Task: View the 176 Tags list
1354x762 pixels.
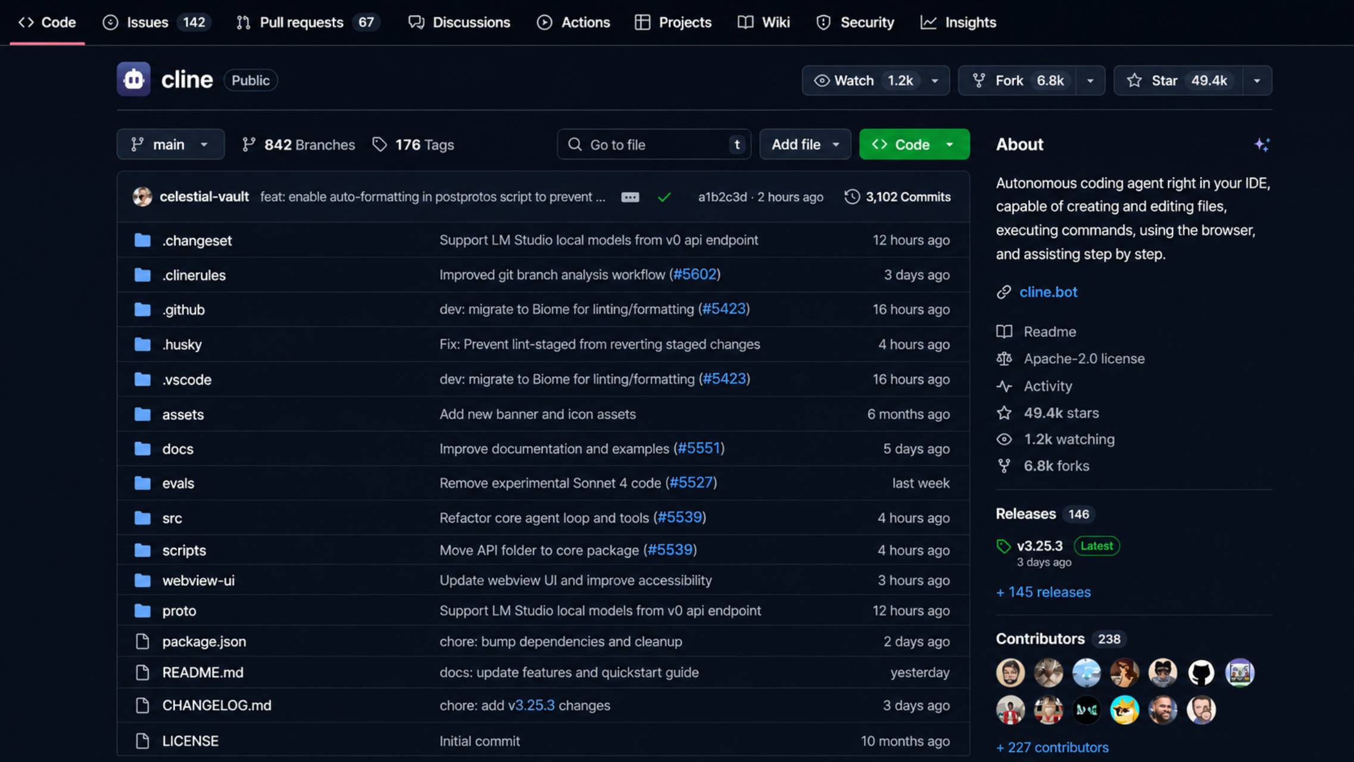Action: coord(413,144)
